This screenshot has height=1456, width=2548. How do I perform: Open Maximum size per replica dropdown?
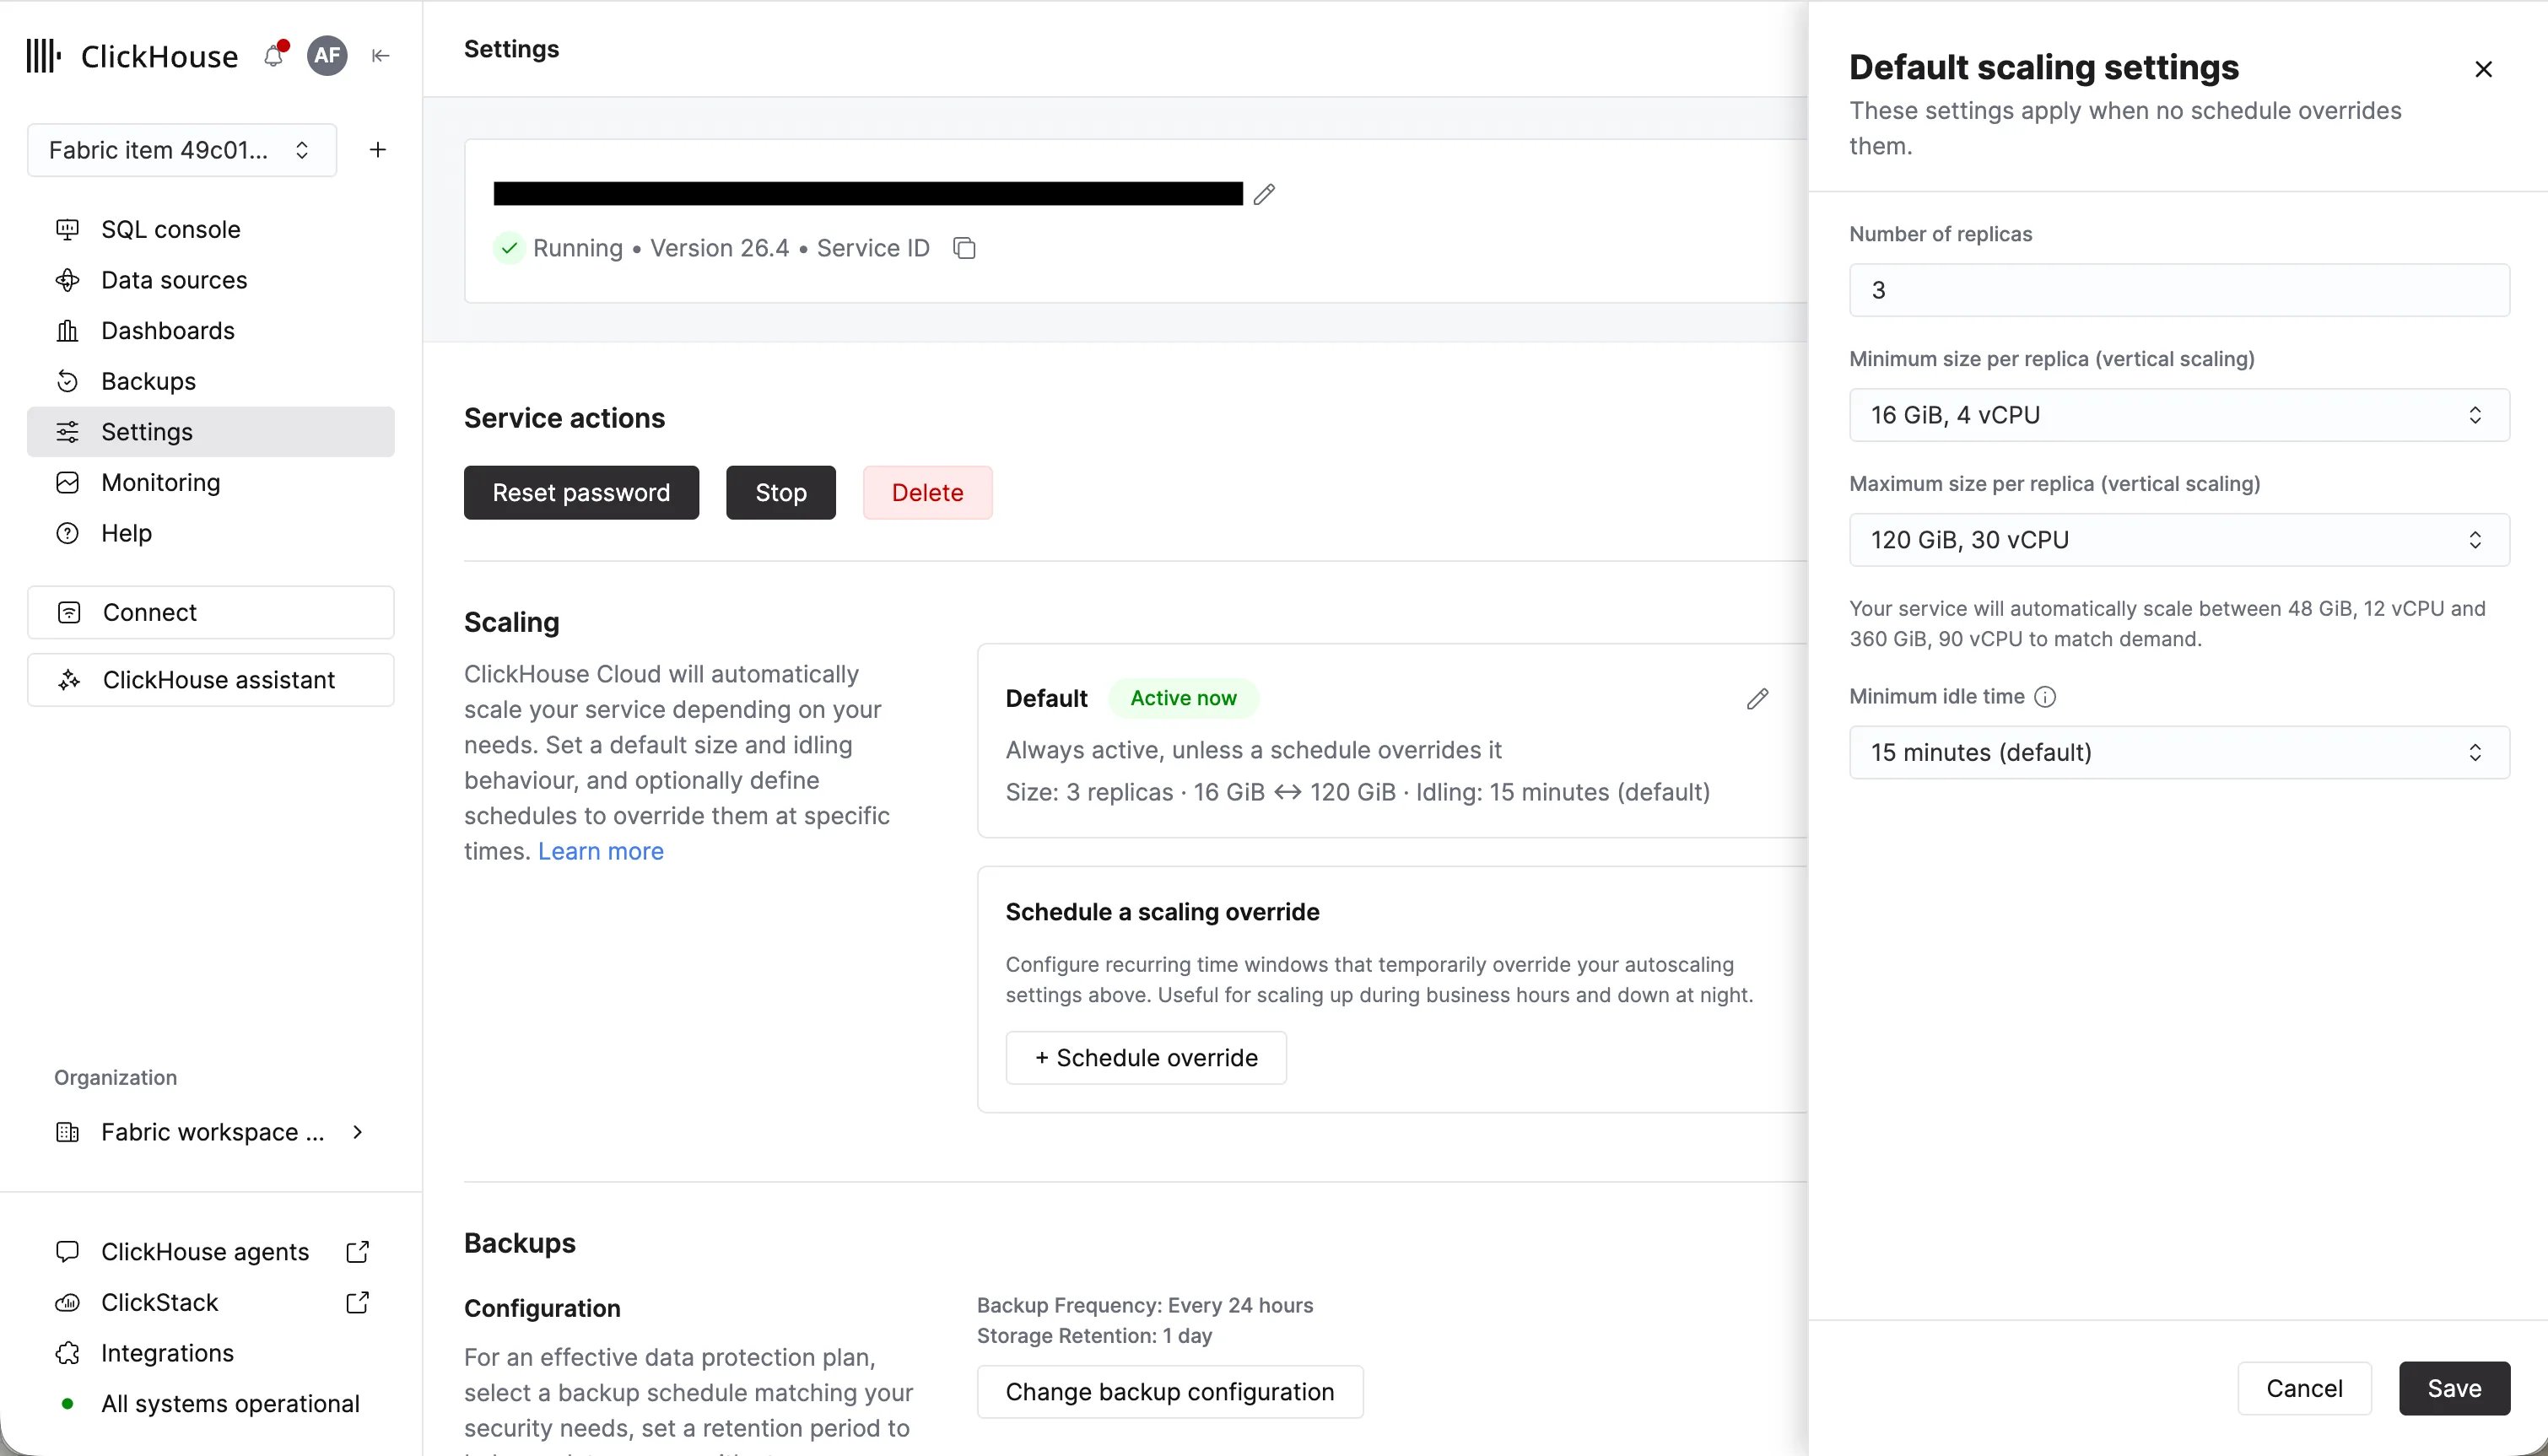pos(2179,540)
